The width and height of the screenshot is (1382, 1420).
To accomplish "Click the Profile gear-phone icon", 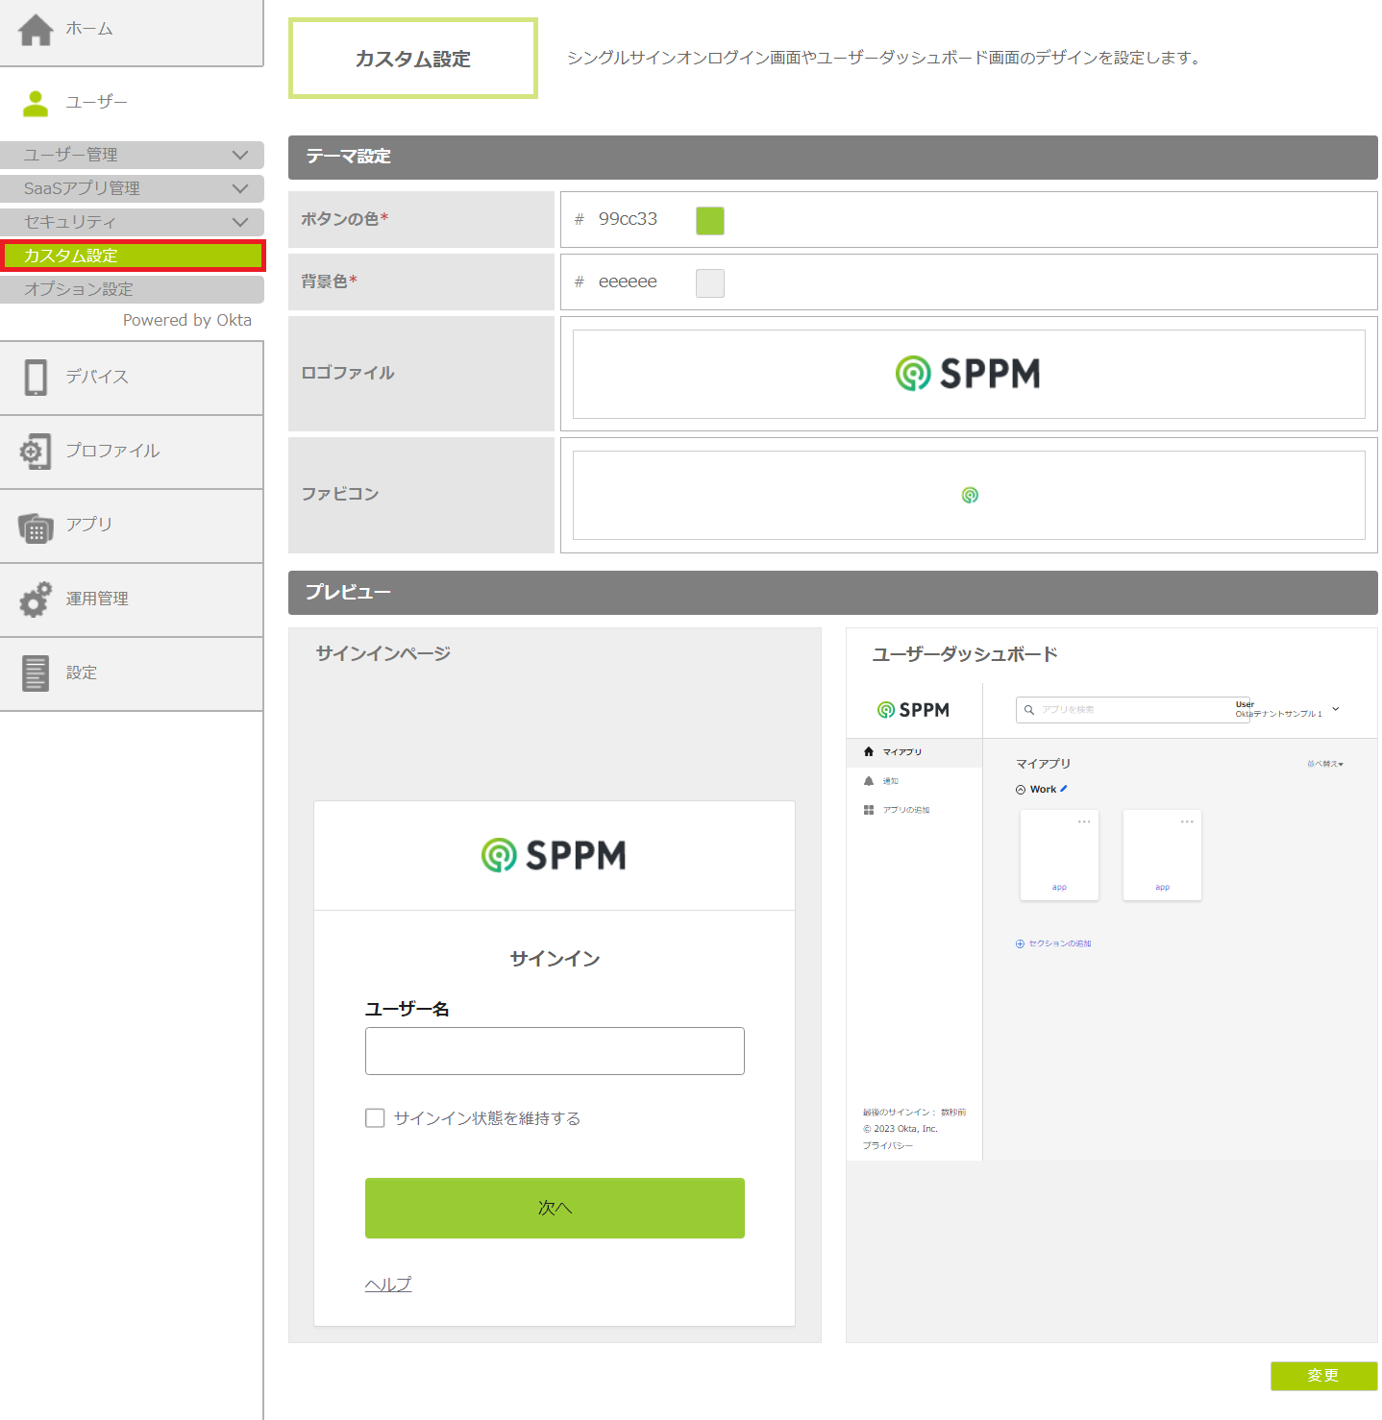I will (36, 452).
